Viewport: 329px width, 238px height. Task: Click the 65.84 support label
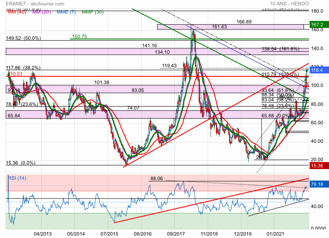[14, 116]
